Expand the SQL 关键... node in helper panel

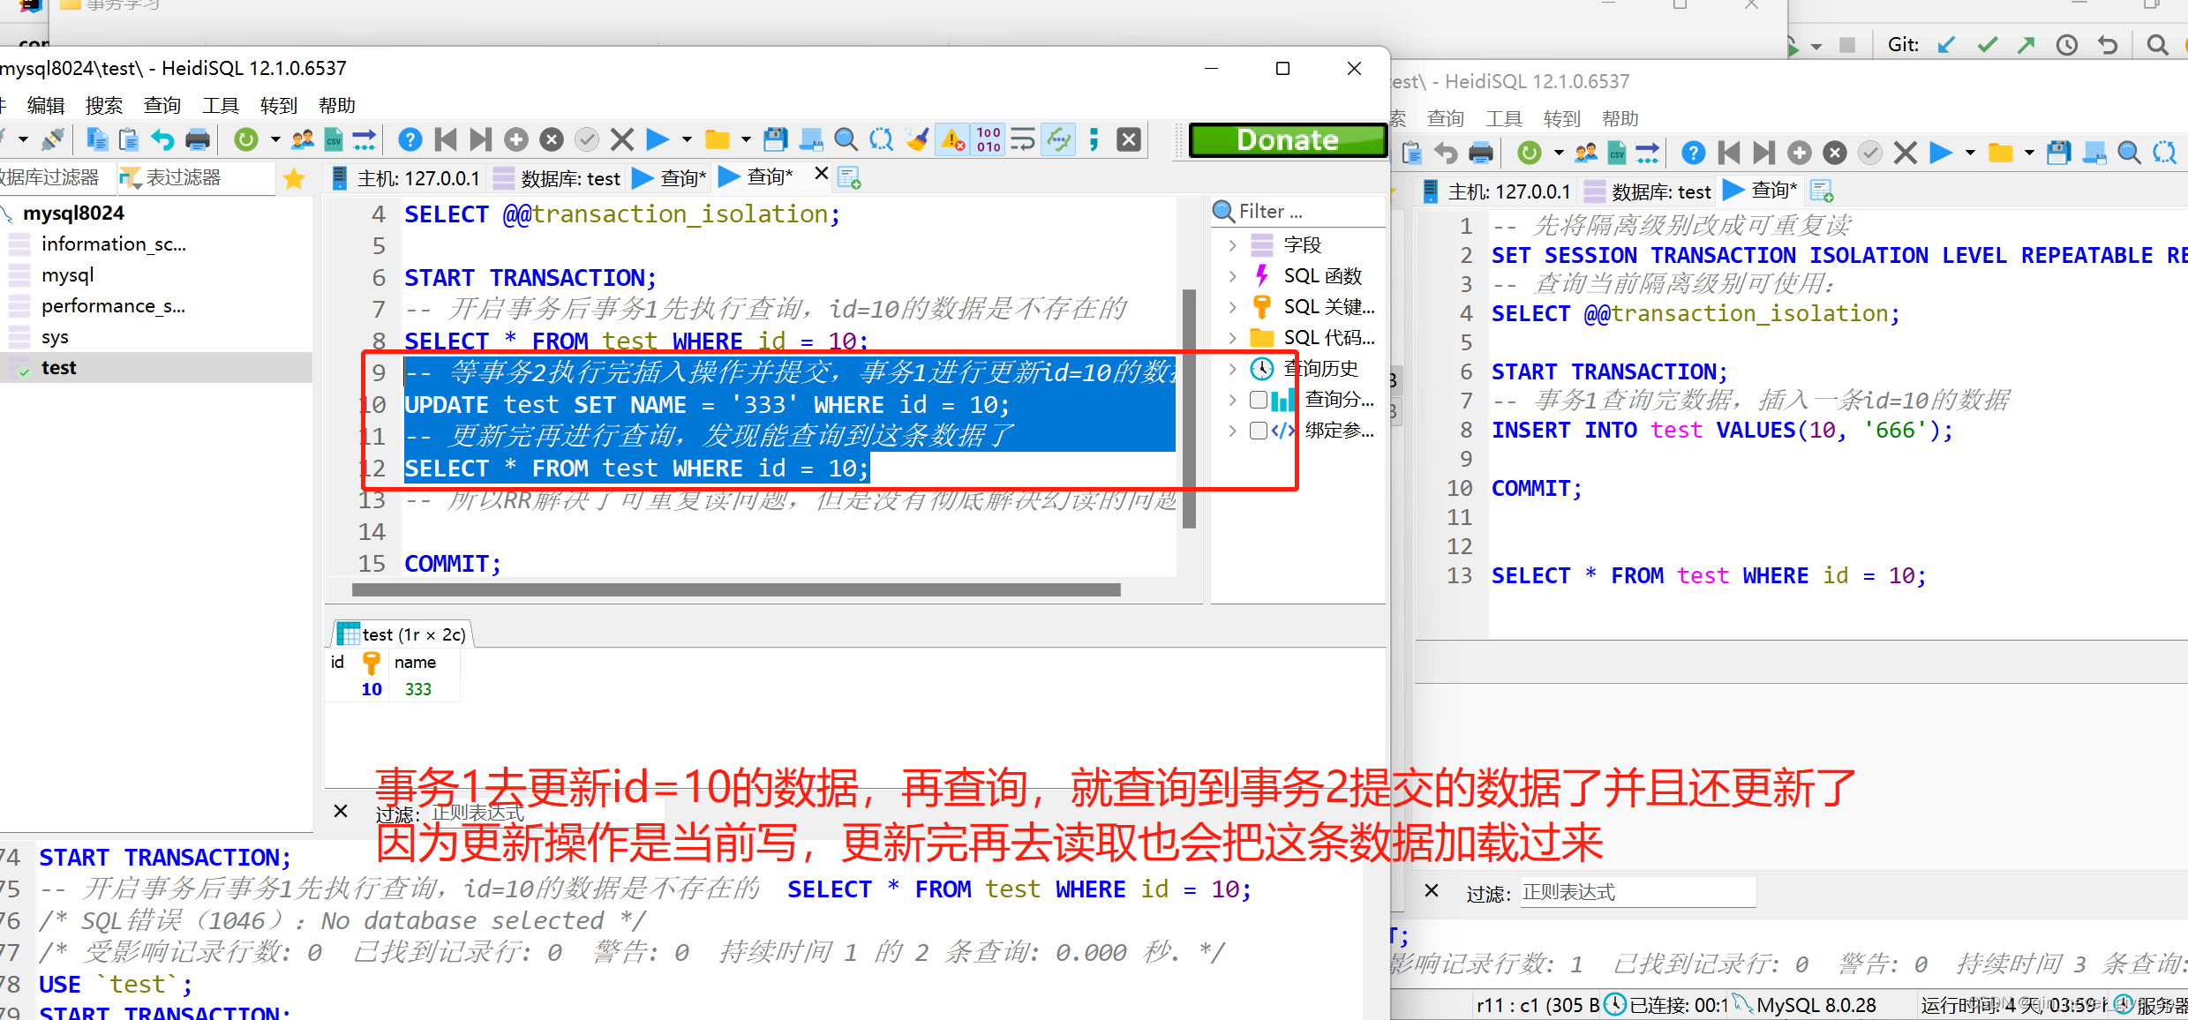click(1232, 307)
